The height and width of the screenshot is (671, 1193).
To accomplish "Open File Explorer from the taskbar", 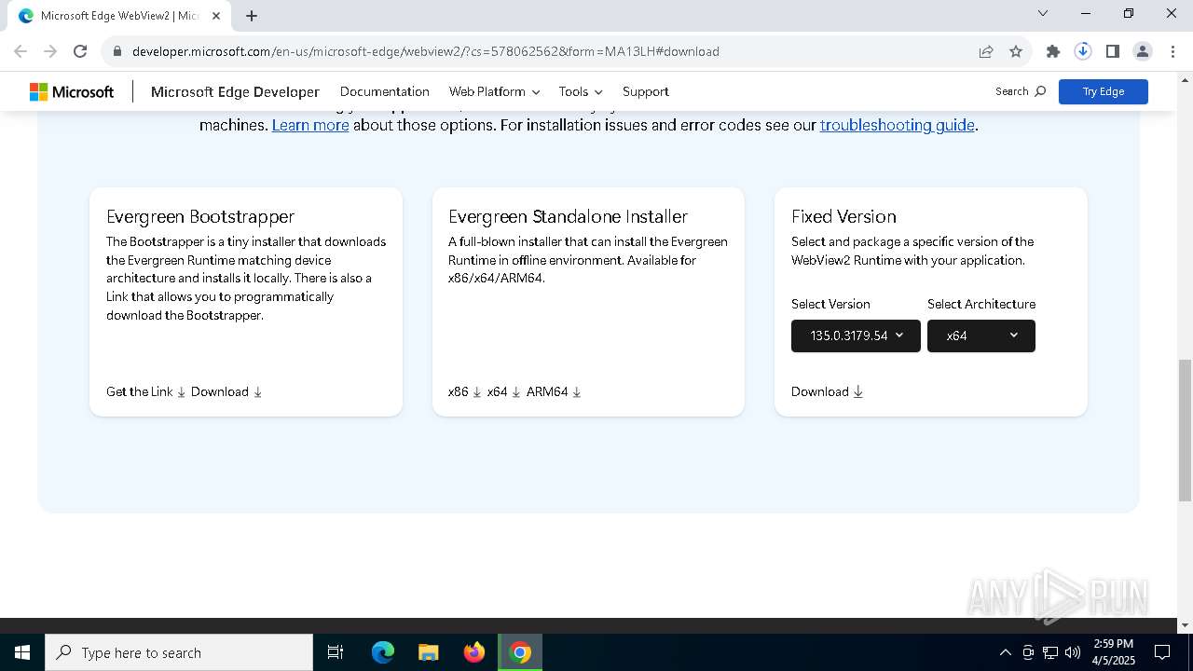I will [x=429, y=652].
